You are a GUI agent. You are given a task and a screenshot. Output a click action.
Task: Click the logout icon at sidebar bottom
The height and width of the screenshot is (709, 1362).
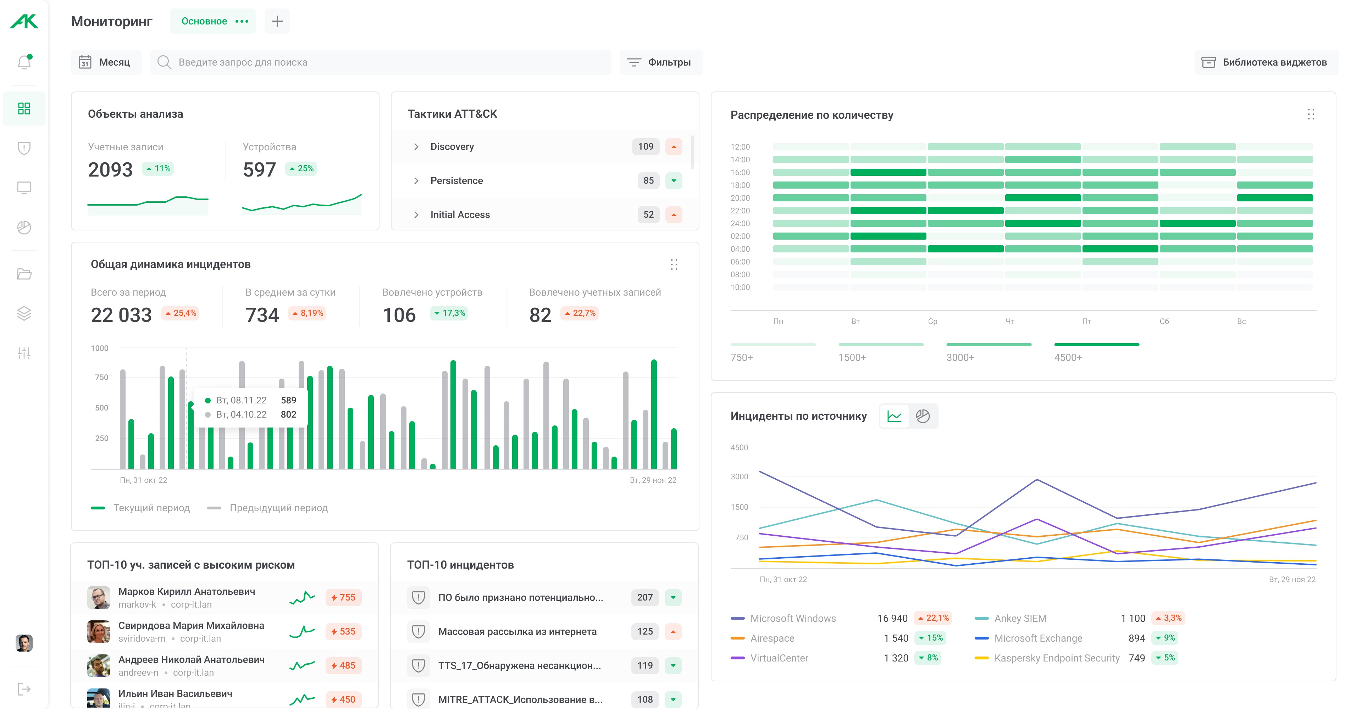click(24, 689)
